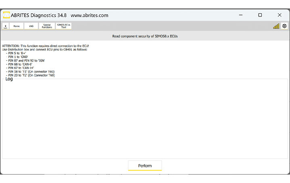Open the settings gear icon
This screenshot has height=183, width=290.
pyautogui.click(x=284, y=26)
